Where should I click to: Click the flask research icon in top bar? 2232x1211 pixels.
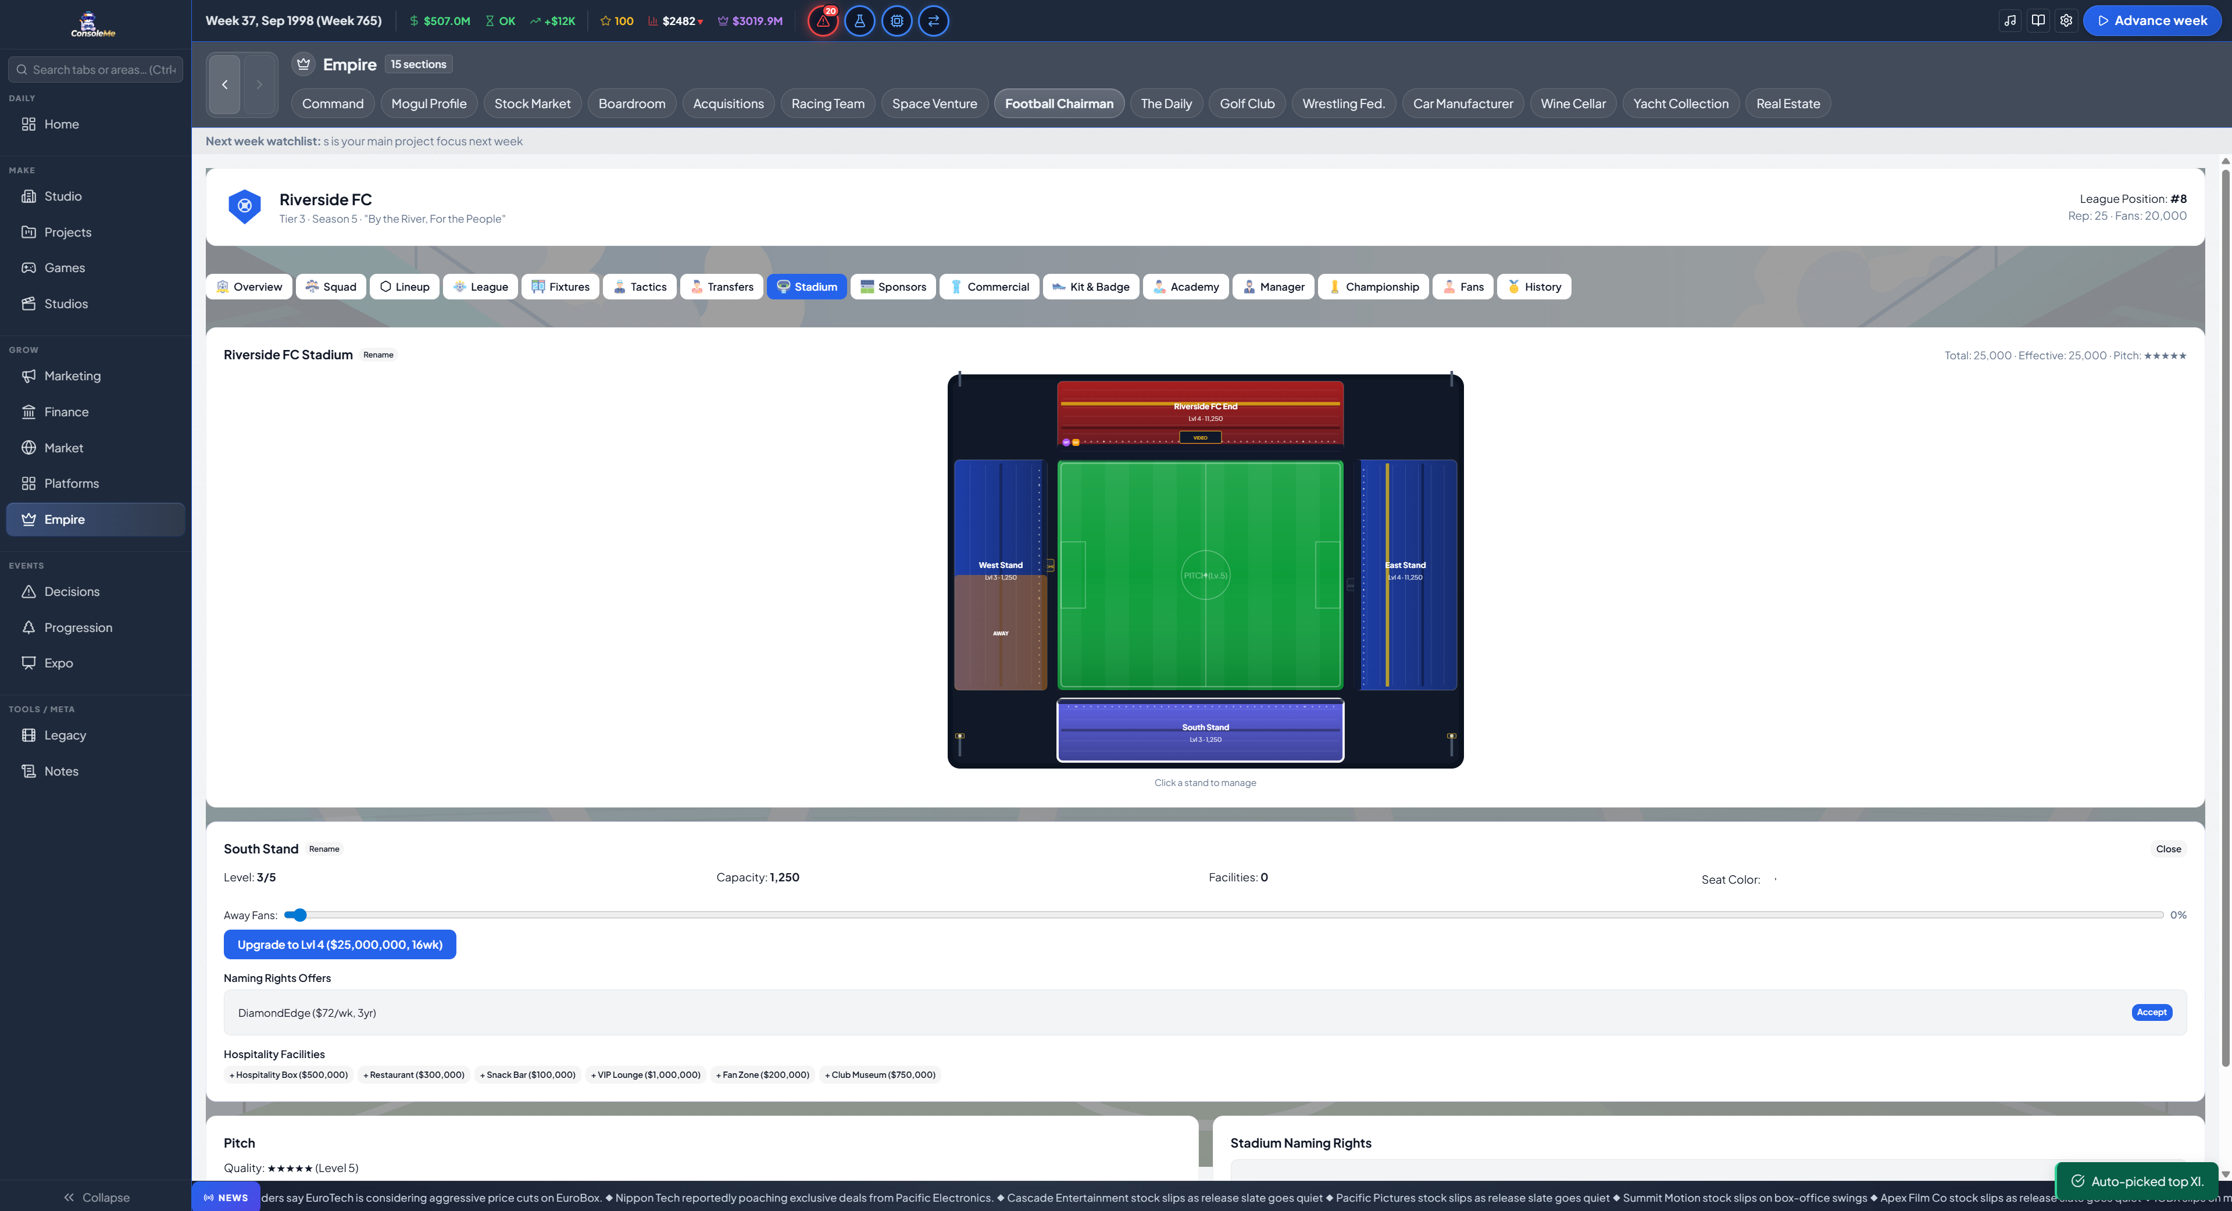click(859, 21)
